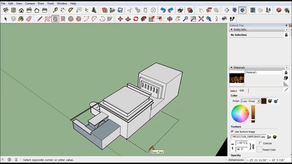Open the View menu
This screenshot has height=164, width=292.
click(19, 3)
